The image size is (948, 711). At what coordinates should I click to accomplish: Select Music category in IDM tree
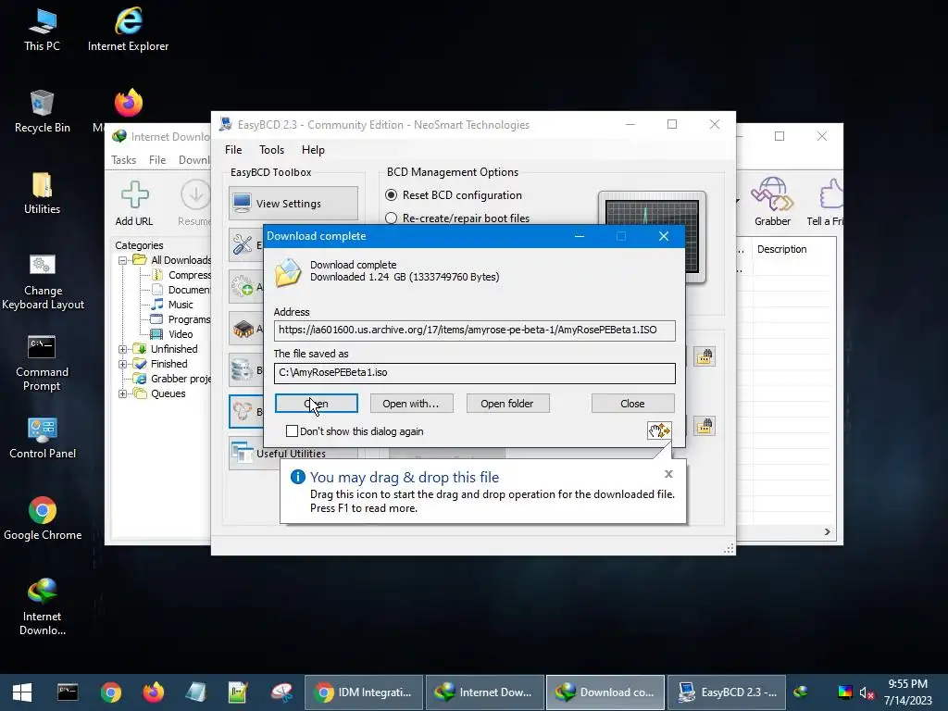point(181,305)
